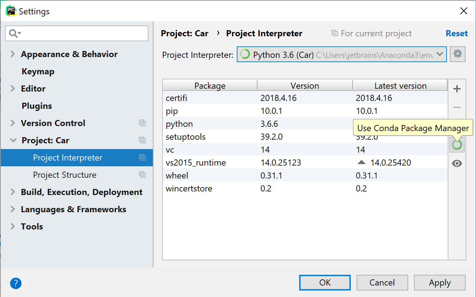This screenshot has width=476, height=297.
Task: Click the project icon beside Project Structure
Action: (142, 175)
